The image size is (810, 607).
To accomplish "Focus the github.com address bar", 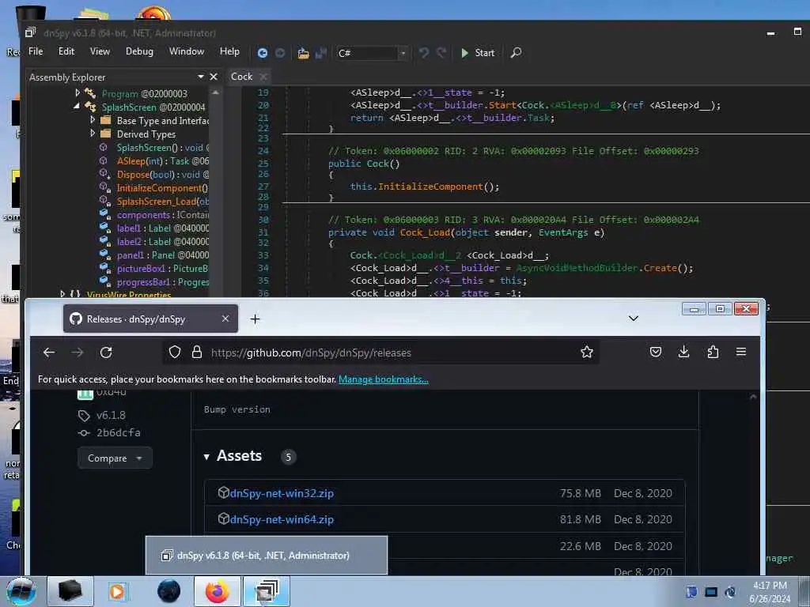I will [x=382, y=353].
